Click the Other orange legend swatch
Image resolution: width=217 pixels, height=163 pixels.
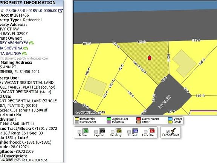(139, 122)
